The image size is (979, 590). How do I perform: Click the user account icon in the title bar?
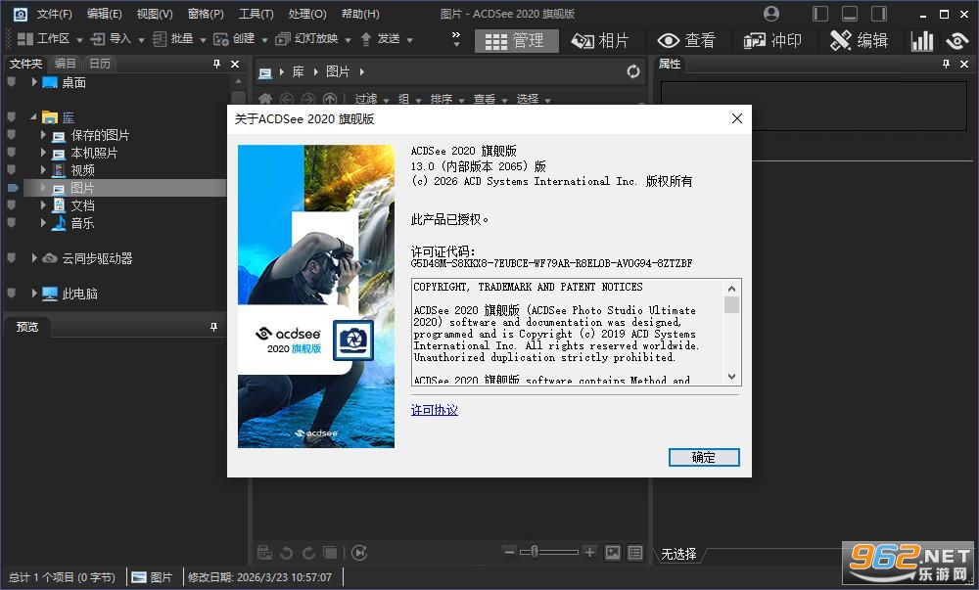(x=771, y=13)
